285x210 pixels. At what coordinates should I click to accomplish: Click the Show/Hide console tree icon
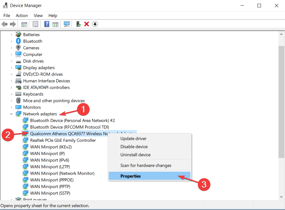(x=24, y=24)
